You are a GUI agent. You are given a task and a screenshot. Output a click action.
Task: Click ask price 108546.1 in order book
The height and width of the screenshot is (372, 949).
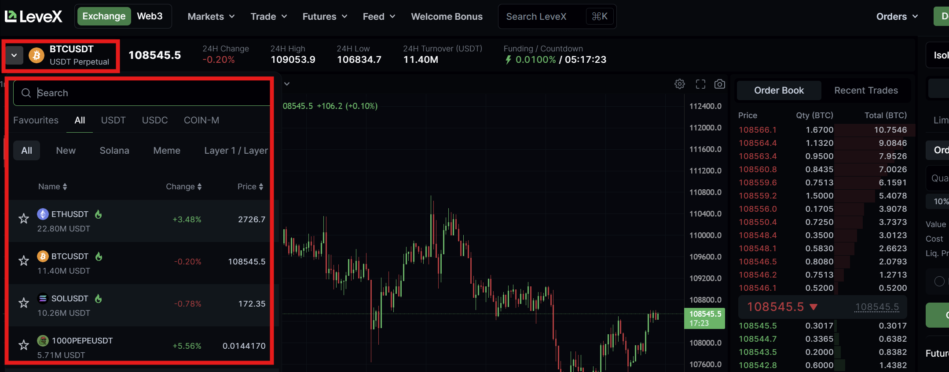pos(758,288)
